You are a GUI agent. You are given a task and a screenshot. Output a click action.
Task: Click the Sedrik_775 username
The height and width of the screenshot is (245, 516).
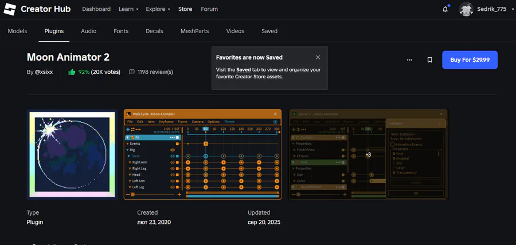click(492, 9)
